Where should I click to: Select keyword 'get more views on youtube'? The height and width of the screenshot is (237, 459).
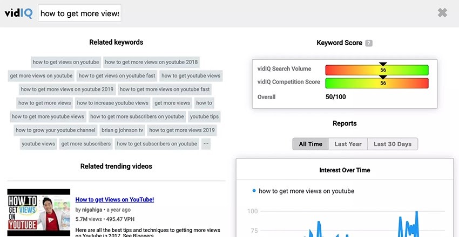41,76
